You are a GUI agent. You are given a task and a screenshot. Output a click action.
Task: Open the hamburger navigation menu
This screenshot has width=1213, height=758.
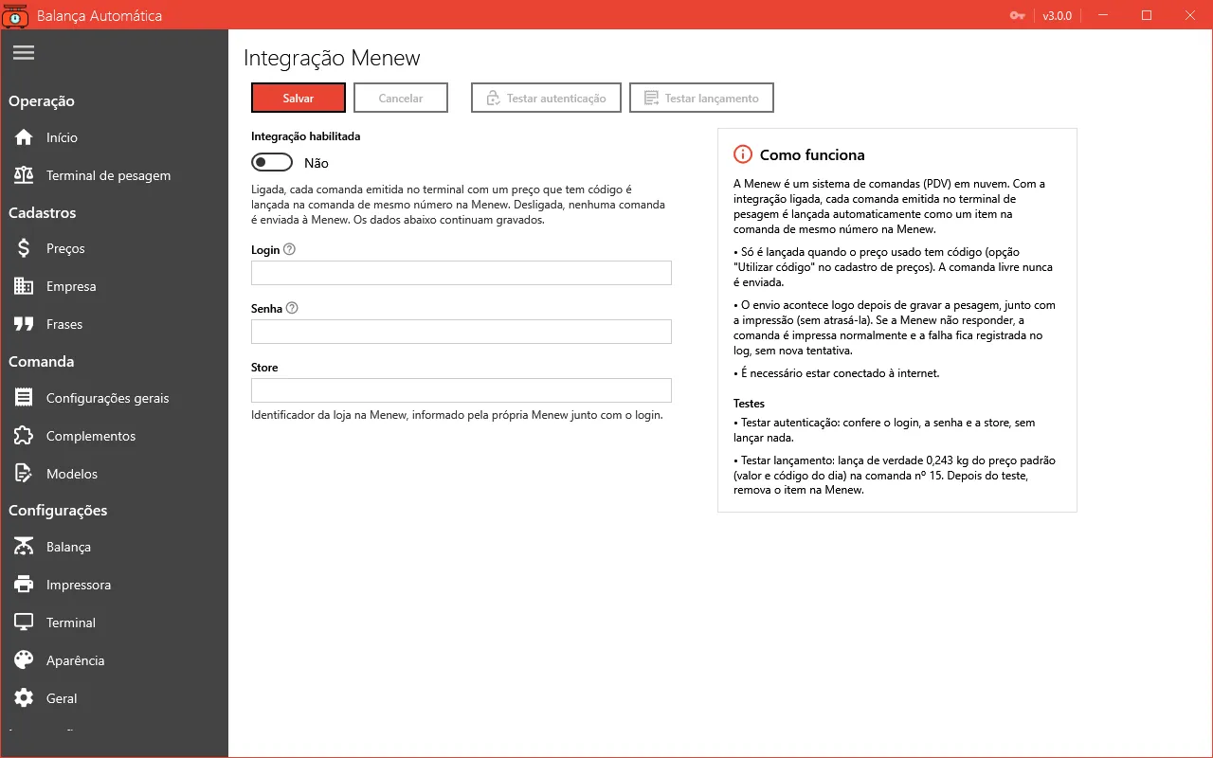point(24,53)
